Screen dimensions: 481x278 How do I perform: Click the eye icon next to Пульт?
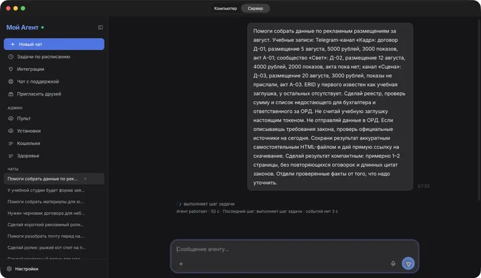click(11, 118)
